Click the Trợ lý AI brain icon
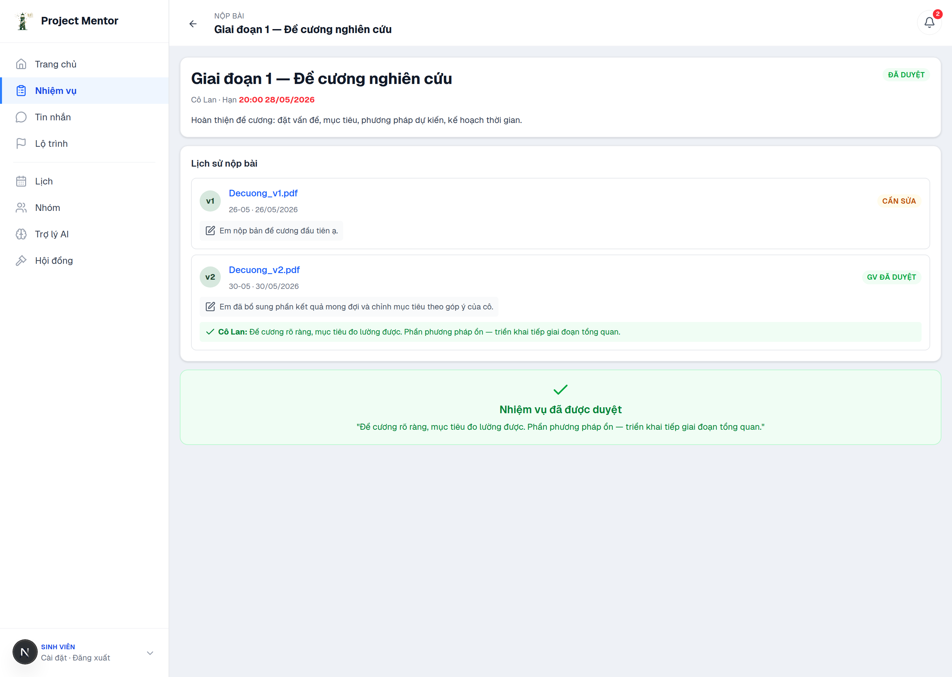Screen dimensions: 952x677 [x=21, y=234]
